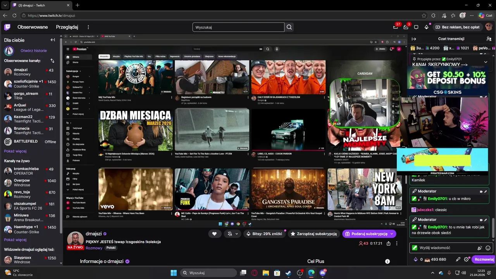The height and width of the screenshot is (279, 496).
Task: Open Brunecia channel in sidebar
Action: [x=30, y=131]
